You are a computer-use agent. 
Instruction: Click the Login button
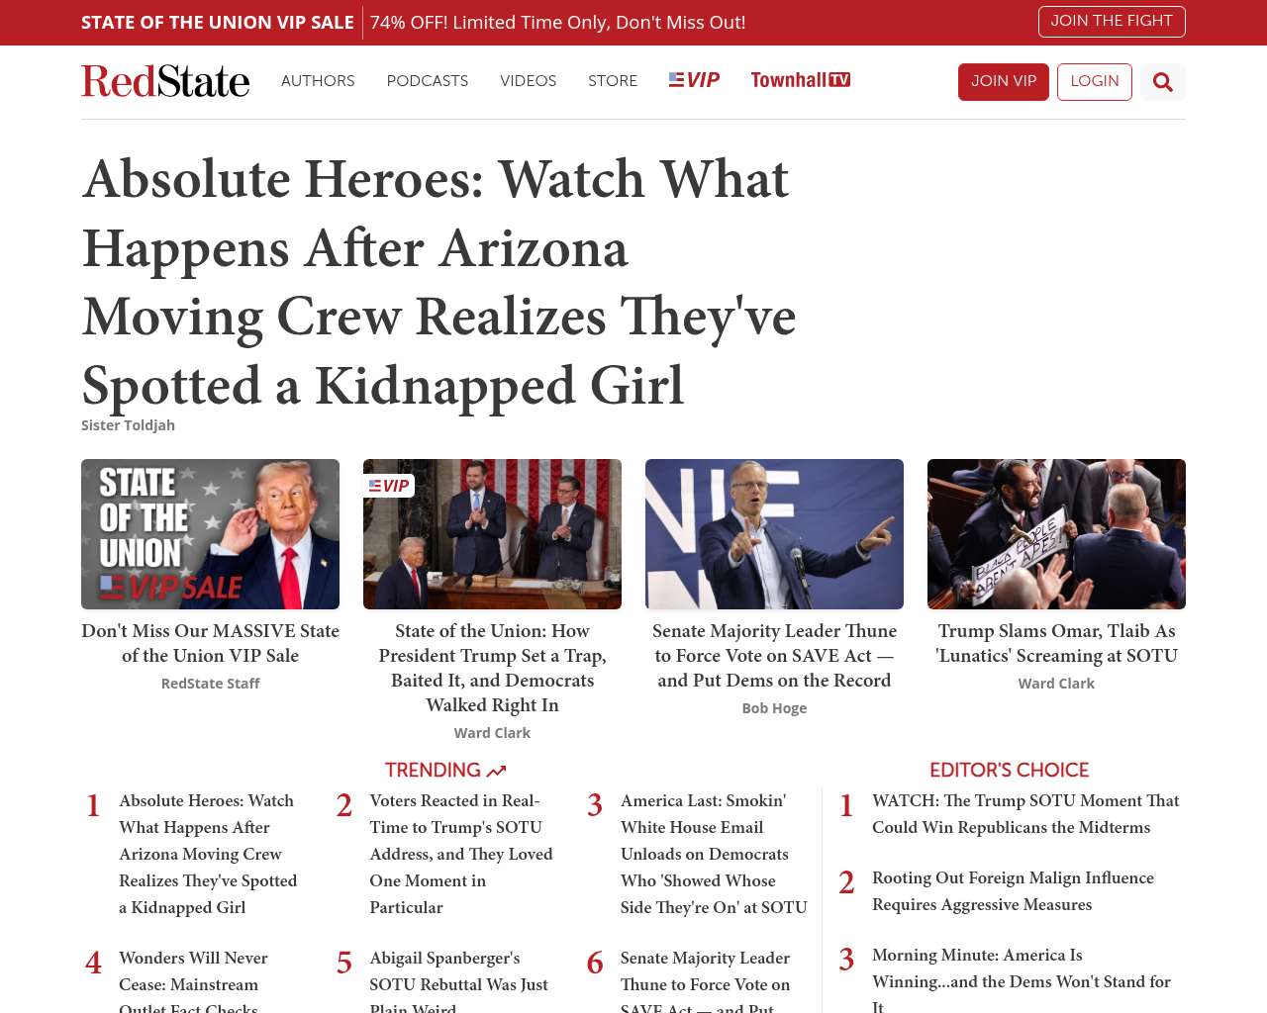pyautogui.click(x=1094, y=82)
